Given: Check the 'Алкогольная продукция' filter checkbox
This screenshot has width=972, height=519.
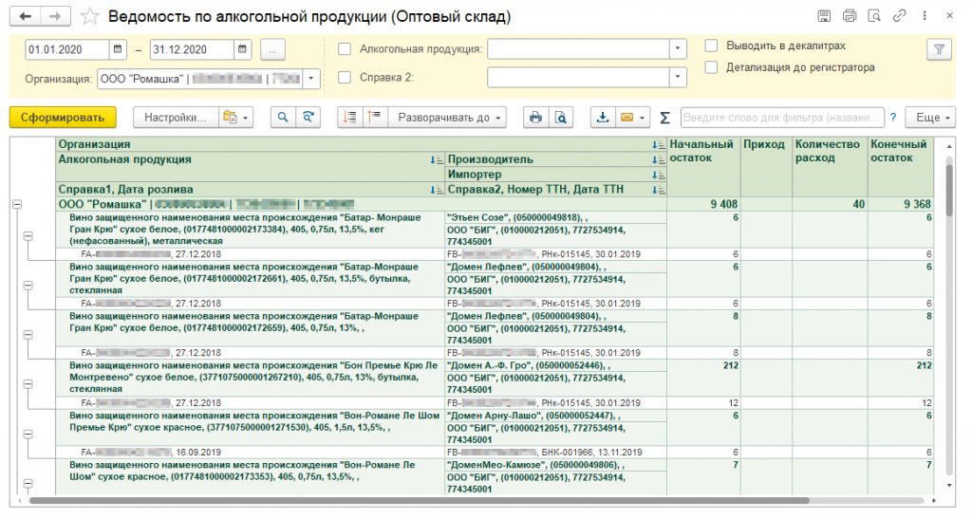Looking at the screenshot, I should 345,48.
